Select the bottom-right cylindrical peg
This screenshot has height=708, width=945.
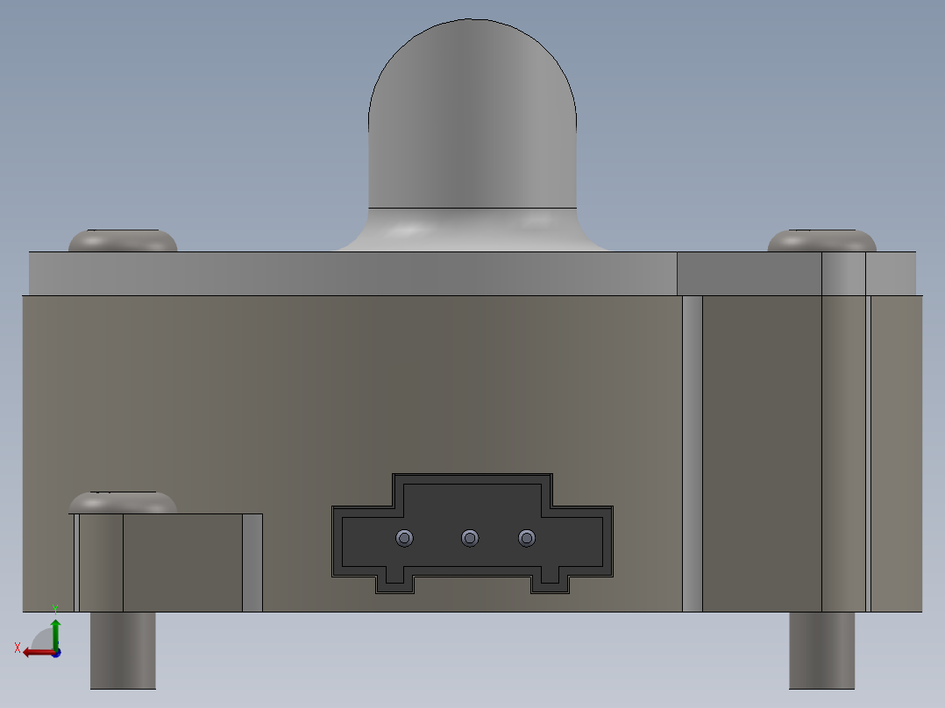tap(822, 651)
